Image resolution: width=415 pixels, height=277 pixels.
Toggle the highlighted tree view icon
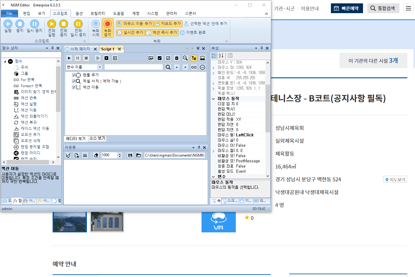194,58
